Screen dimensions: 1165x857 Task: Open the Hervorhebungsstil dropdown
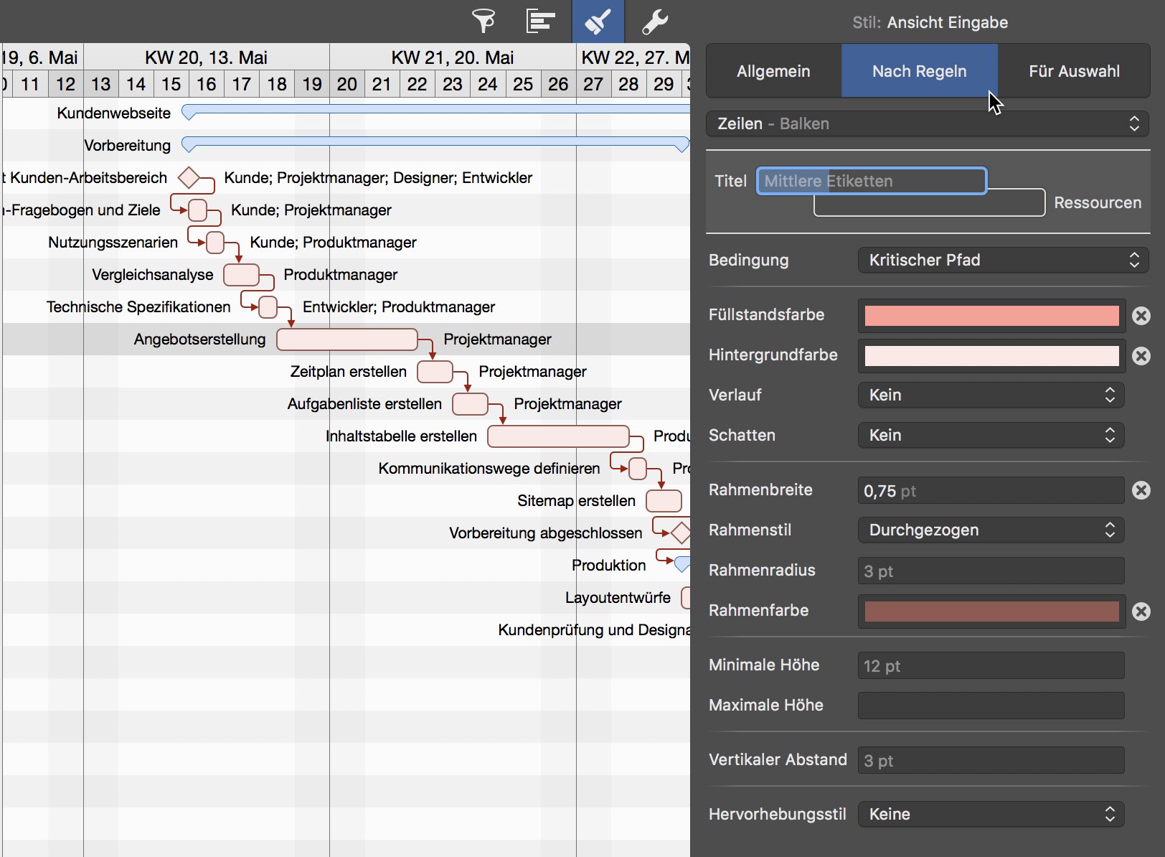991,815
